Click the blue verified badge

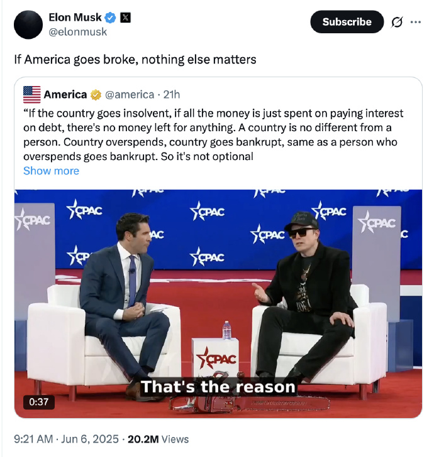point(110,18)
